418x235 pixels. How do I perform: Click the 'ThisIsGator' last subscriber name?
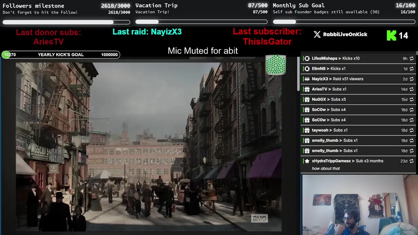(x=267, y=42)
